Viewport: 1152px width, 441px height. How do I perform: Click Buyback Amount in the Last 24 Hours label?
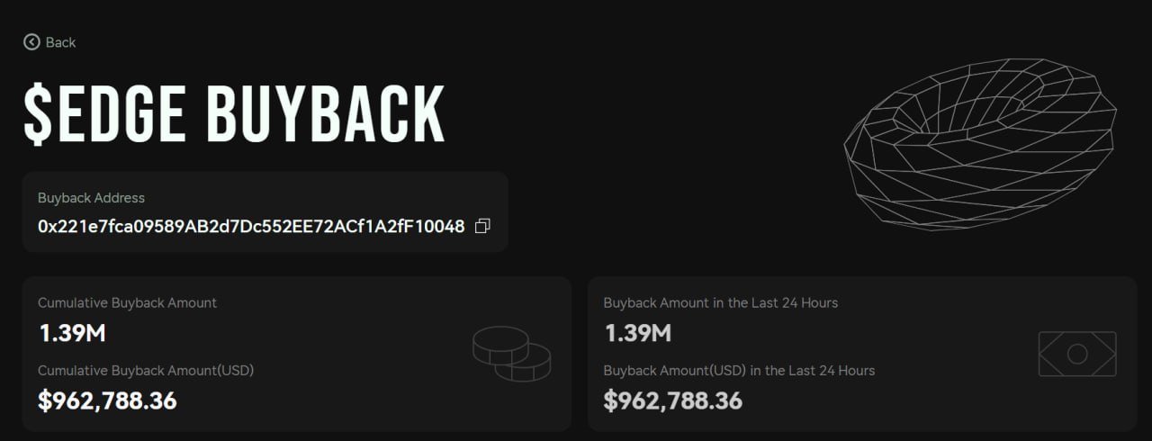[720, 302]
